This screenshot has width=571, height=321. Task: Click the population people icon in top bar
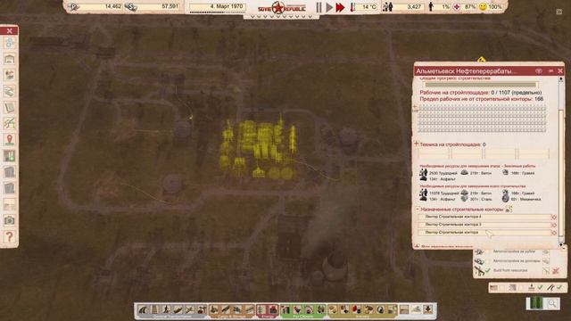tap(387, 7)
